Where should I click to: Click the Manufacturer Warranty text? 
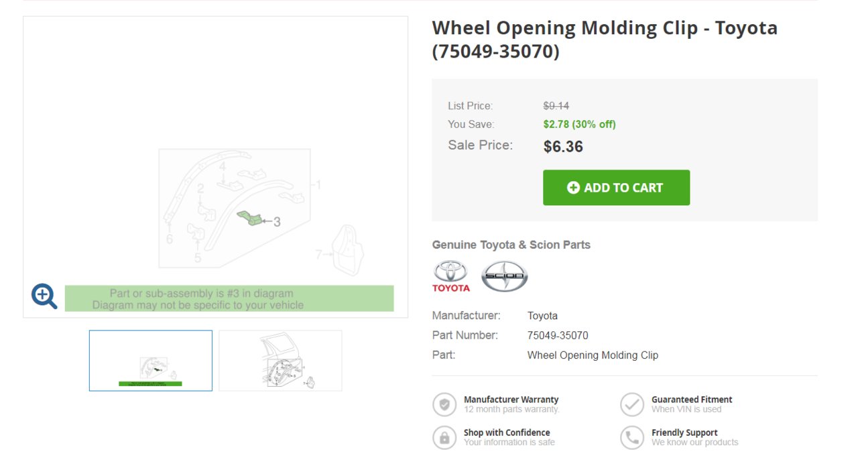(511, 400)
